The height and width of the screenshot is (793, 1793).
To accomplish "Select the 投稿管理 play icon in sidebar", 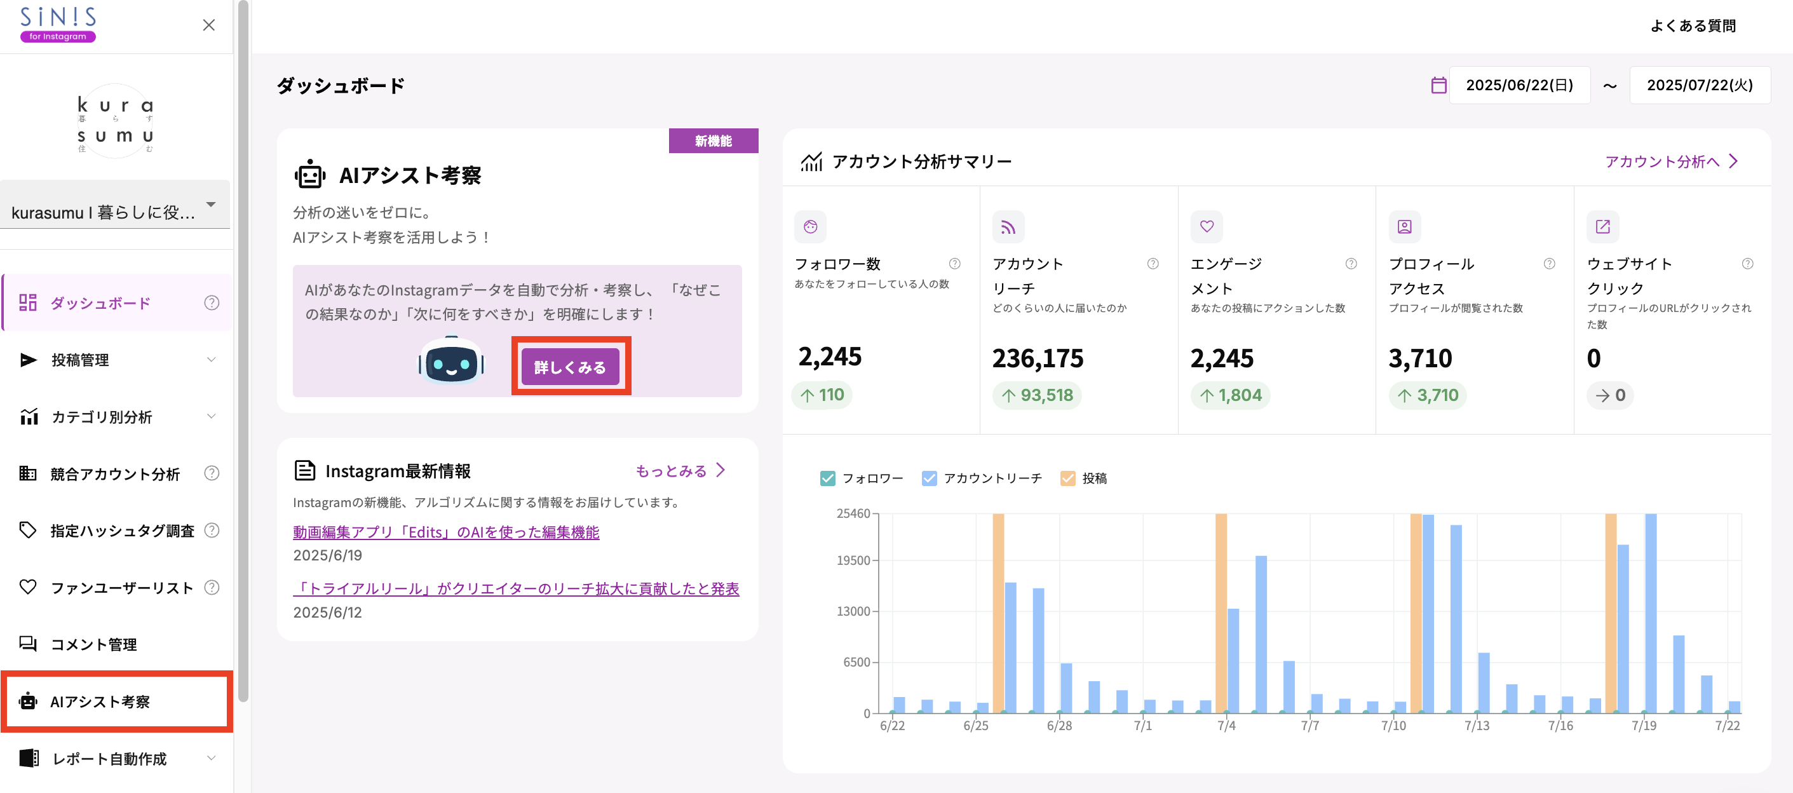I will [x=27, y=360].
